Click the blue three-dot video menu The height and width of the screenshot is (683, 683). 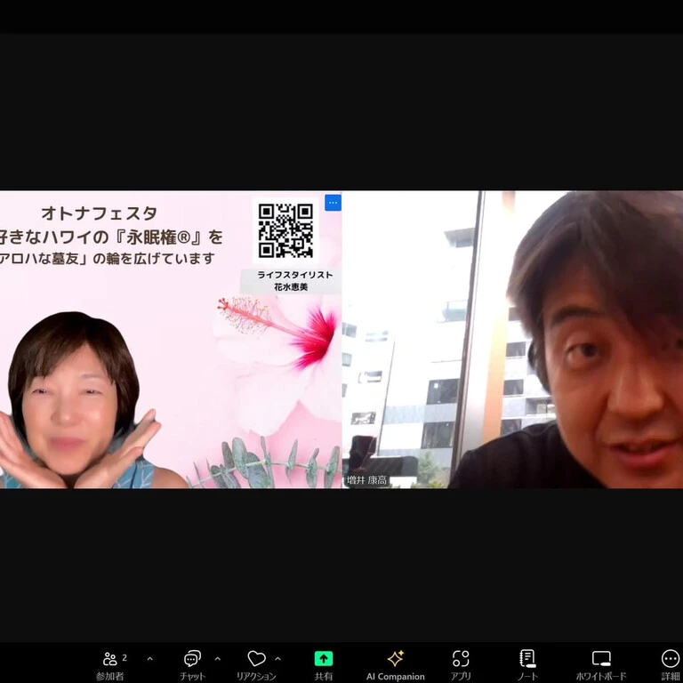333,203
